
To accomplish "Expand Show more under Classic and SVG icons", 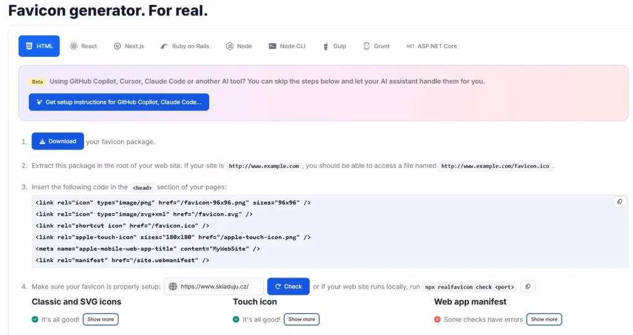I will coord(100,320).
